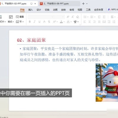The width and height of the screenshot is (118, 118).
Task: Open superscript options dropdown arrow
Action: coord(57,22)
